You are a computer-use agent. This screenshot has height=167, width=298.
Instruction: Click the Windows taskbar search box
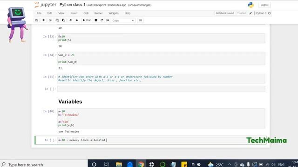[44, 164]
